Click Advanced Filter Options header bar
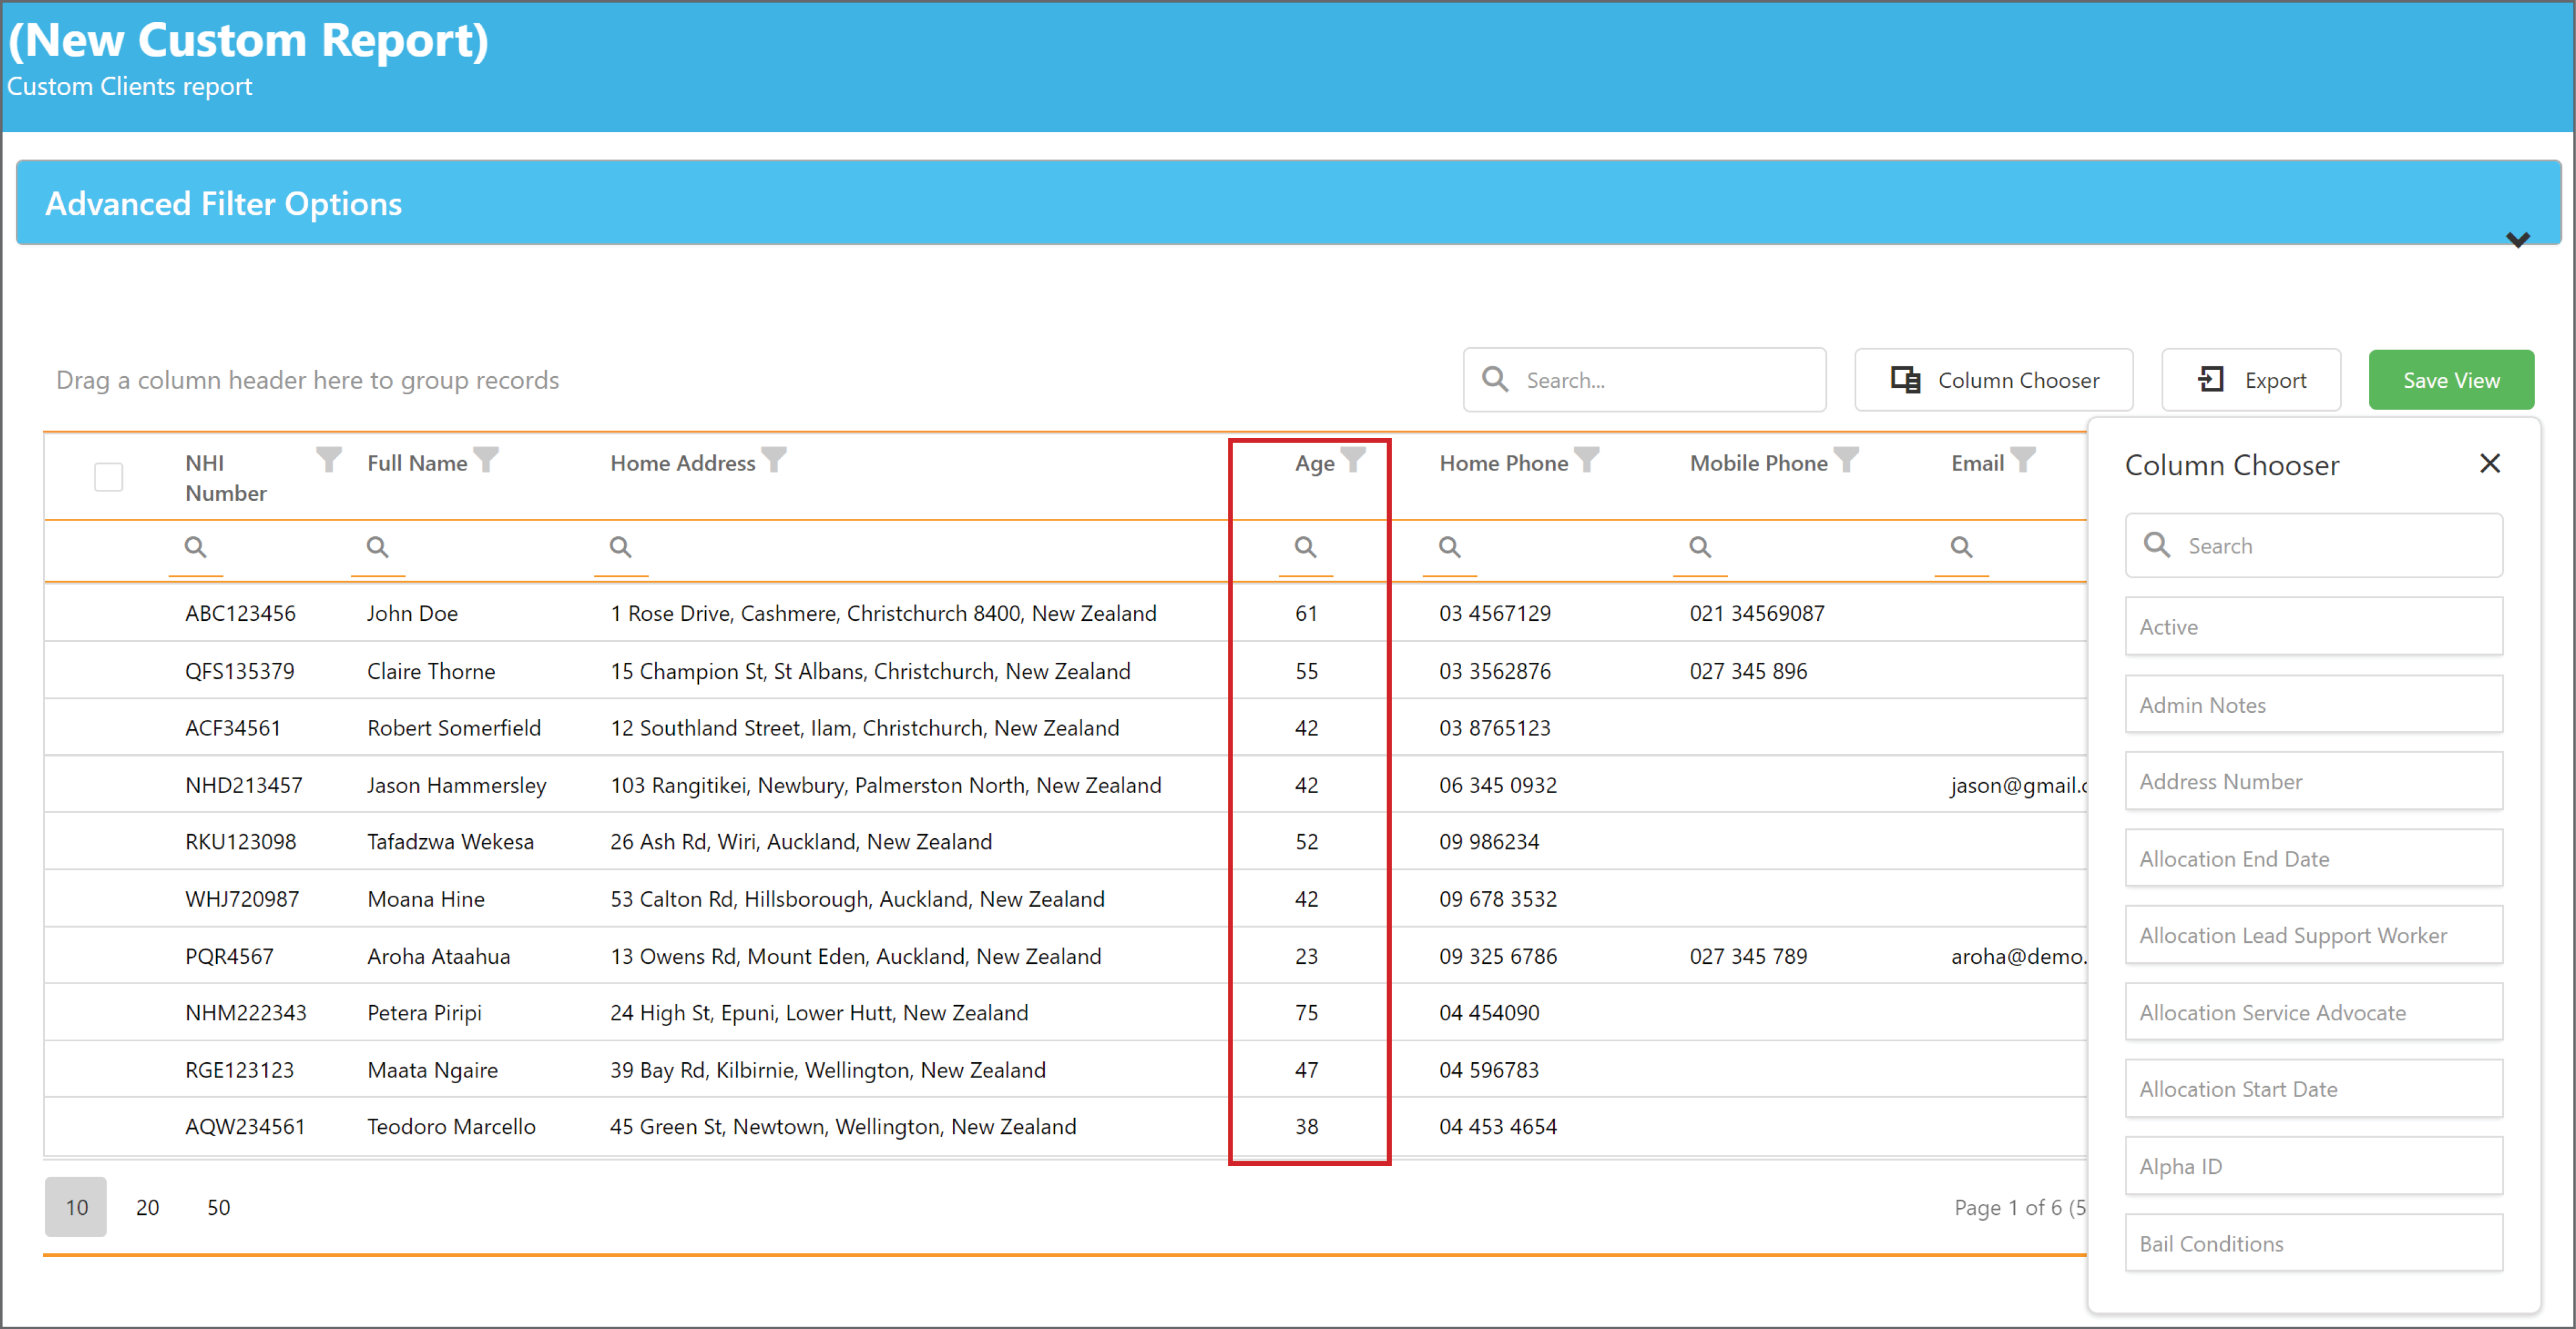This screenshot has height=1329, width=2576. click(x=1288, y=203)
